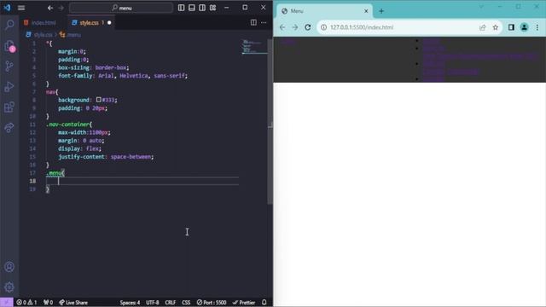Click the logo link in page navbar
The image size is (546, 307).
[x=288, y=42]
